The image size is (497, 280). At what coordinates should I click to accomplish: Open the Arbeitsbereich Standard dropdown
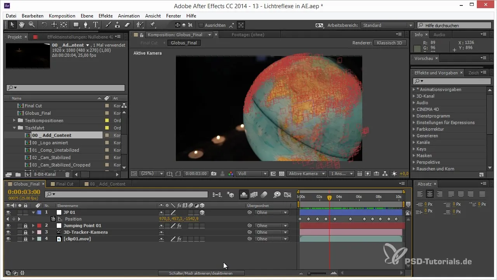[x=387, y=25]
